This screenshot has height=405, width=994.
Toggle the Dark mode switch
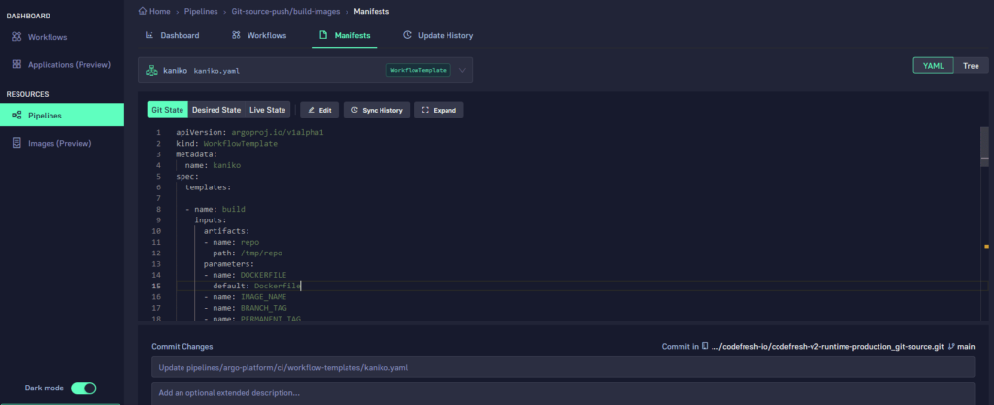83,388
